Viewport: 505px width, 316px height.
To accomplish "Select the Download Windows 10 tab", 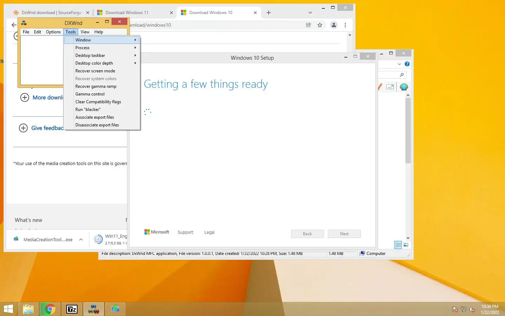I will pyautogui.click(x=219, y=13).
